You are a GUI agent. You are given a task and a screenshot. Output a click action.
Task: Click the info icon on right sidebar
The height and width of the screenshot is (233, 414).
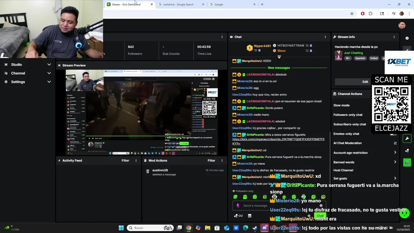(407, 38)
